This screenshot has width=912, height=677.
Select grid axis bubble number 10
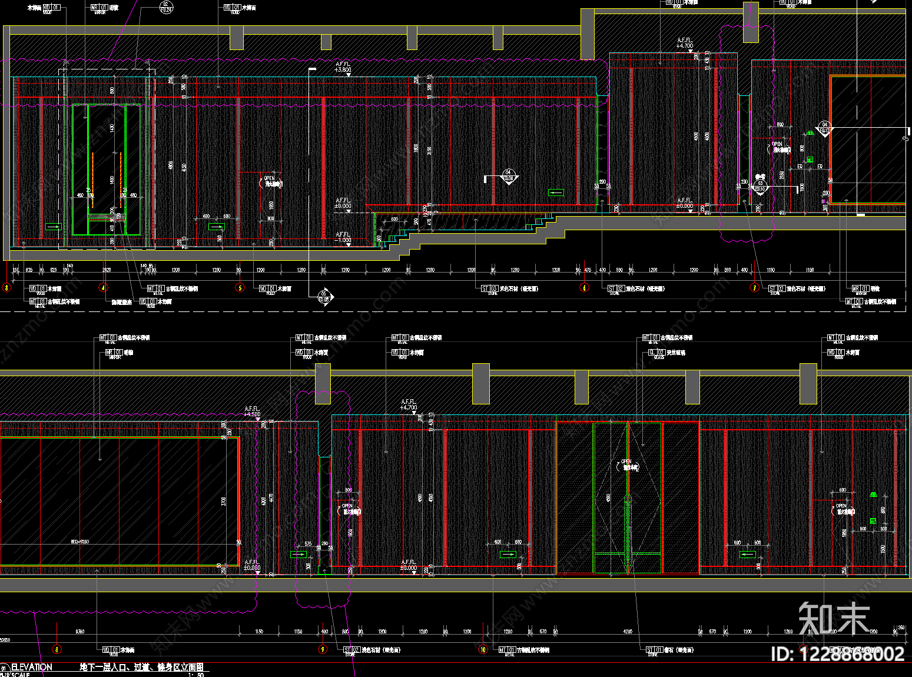pyautogui.click(x=483, y=649)
